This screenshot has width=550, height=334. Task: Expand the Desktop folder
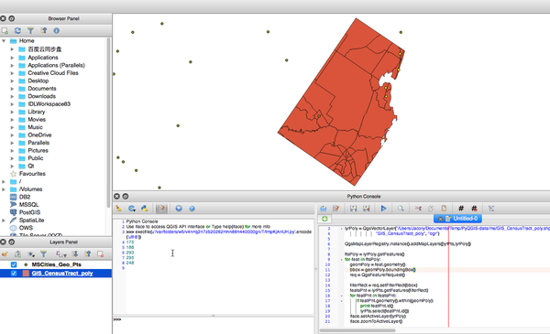12,81
